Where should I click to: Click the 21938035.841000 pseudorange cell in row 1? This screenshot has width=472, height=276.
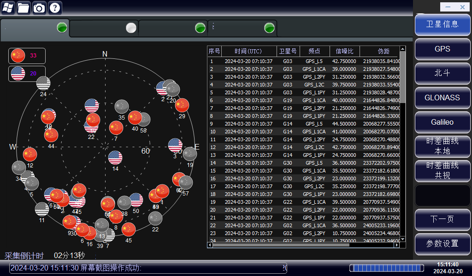tap(380, 61)
